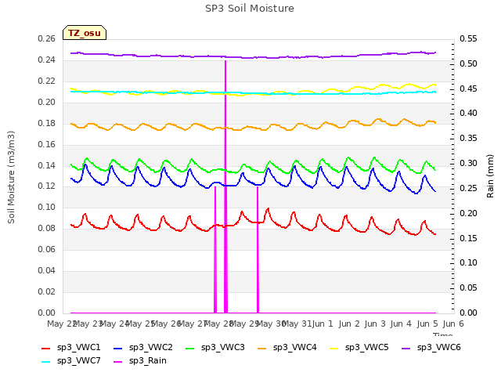Image resolution: width=501 pixels, height=376 pixels.
Task: Click the Jun 6 x-axis tick label
Action: point(453,324)
